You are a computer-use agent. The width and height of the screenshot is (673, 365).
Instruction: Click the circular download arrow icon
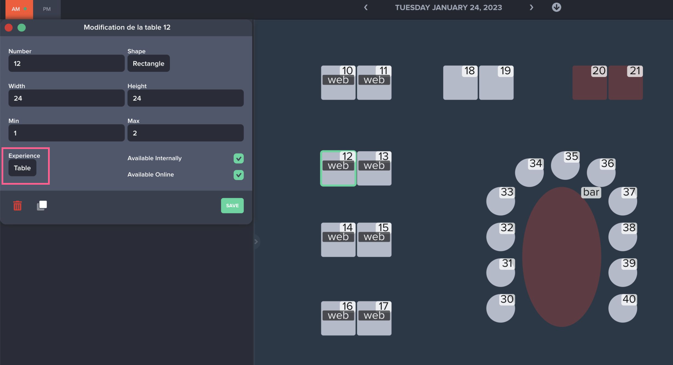coord(556,7)
